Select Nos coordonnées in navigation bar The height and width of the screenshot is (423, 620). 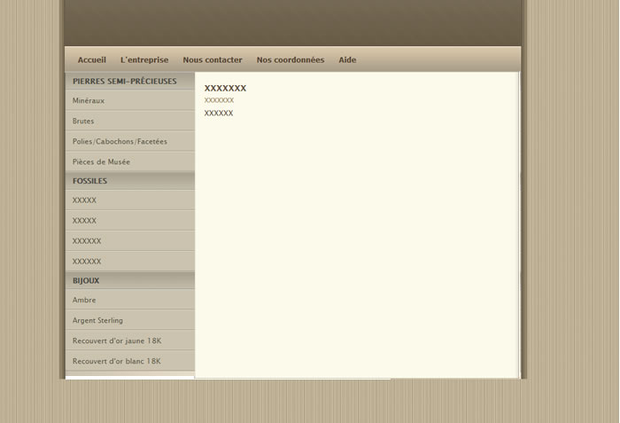pyautogui.click(x=291, y=59)
